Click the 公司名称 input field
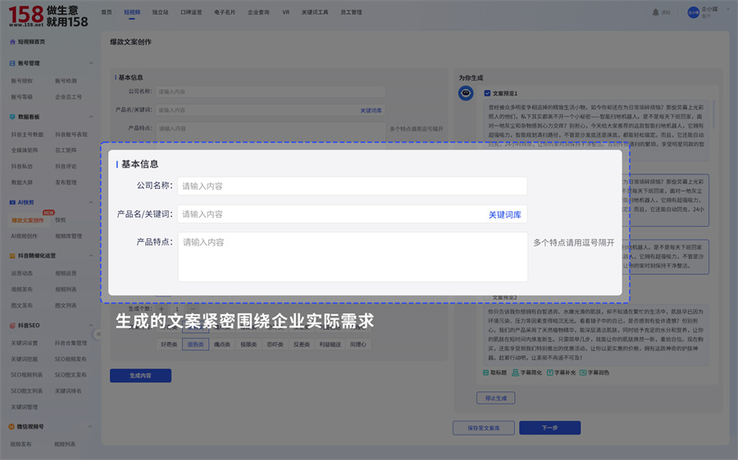 click(x=352, y=186)
